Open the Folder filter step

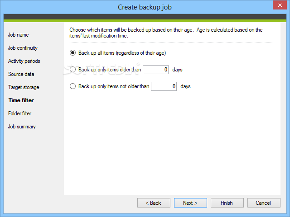click(x=19, y=113)
